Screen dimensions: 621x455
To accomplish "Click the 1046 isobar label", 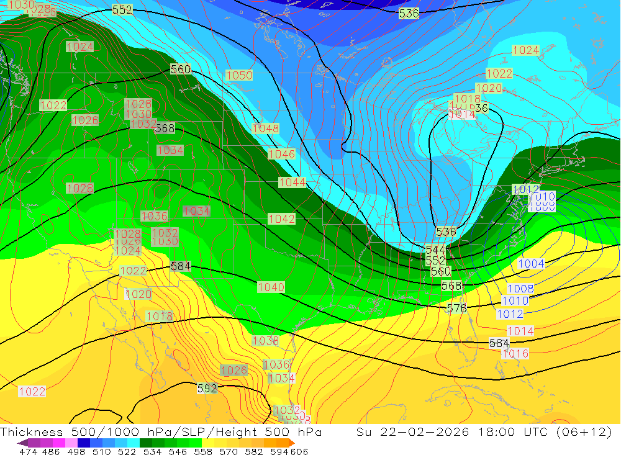I will click(281, 154).
